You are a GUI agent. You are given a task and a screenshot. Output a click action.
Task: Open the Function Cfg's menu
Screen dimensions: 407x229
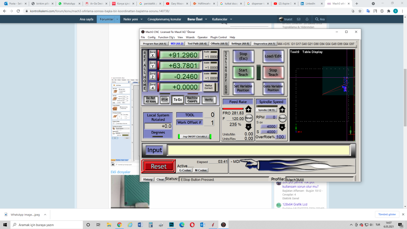[x=166, y=37]
